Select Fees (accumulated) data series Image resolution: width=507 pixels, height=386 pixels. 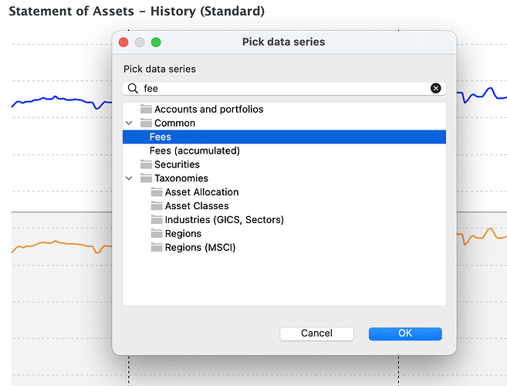(x=194, y=151)
